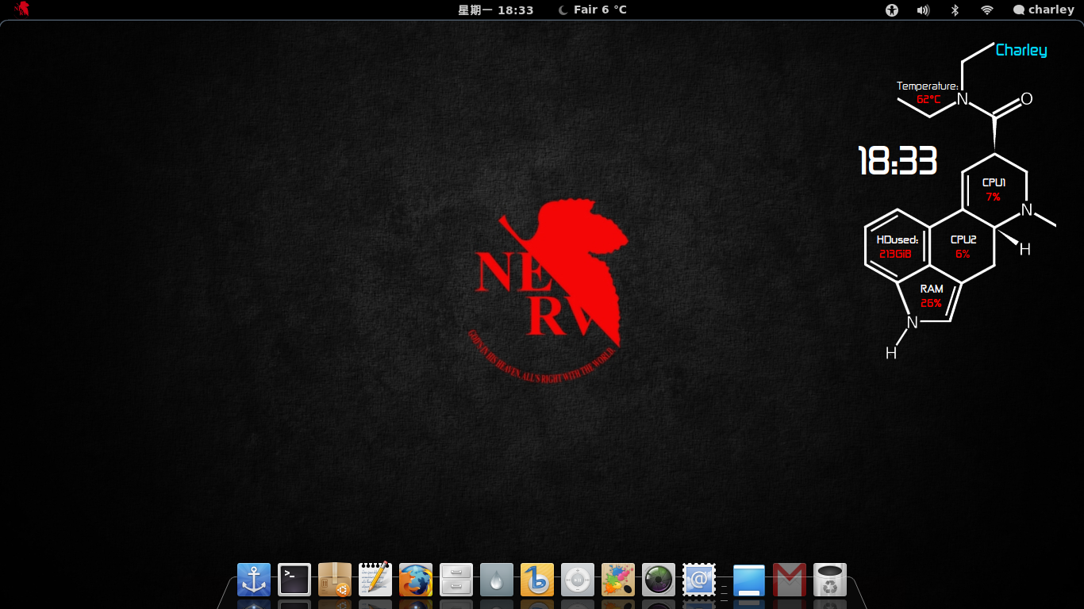This screenshot has height=609, width=1084.
Task: Open the universal access menu icon
Action: [x=892, y=10]
